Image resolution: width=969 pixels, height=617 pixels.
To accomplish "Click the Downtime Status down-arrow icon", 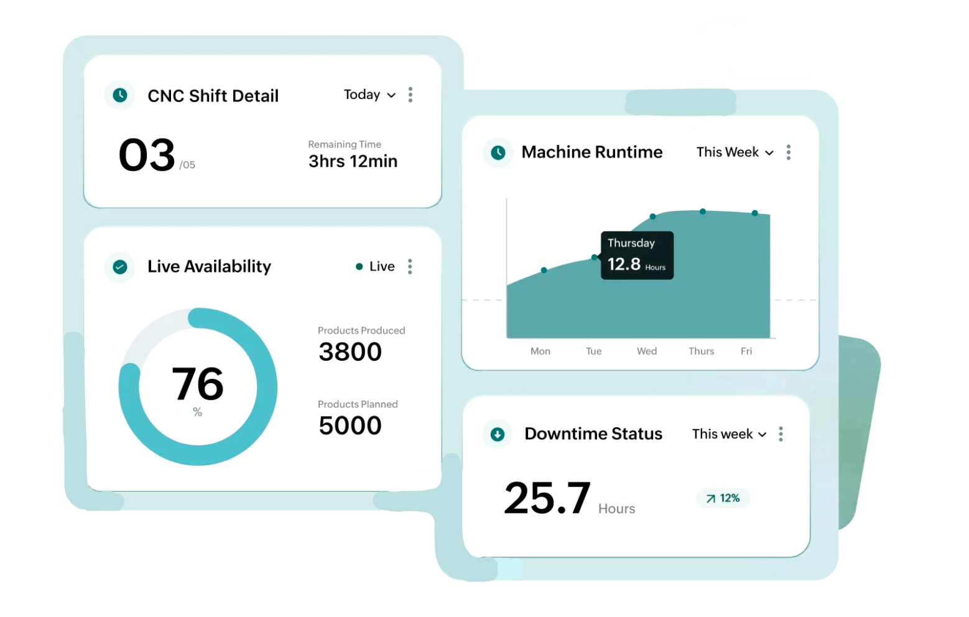I will [498, 434].
